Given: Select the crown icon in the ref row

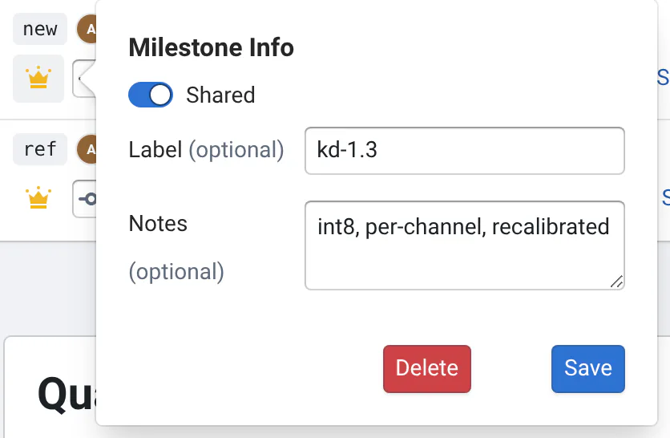Looking at the screenshot, I should tap(38, 198).
